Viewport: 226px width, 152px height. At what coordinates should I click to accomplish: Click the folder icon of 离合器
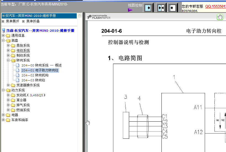pyautogui.click(x=13, y=100)
